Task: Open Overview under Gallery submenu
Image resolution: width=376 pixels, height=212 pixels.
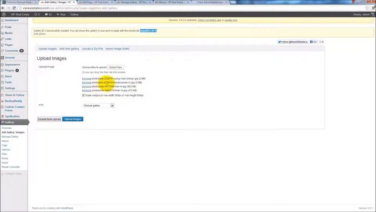Action: tap(6, 128)
